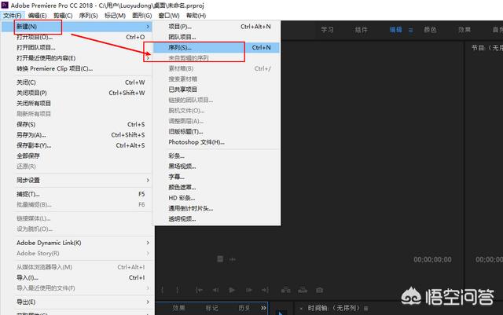Open the 剪辑(C) menu
This screenshot has height=315, width=503.
point(63,16)
